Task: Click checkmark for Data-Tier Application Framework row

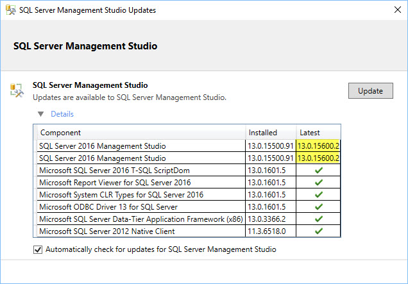Action: point(318,219)
